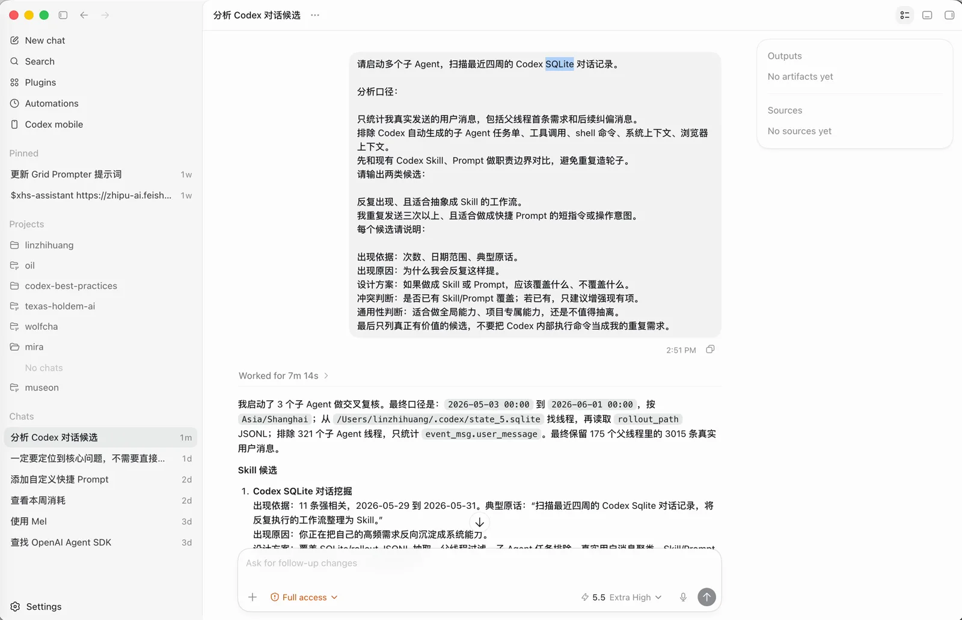Open chat 使用 Mel

tap(101, 521)
